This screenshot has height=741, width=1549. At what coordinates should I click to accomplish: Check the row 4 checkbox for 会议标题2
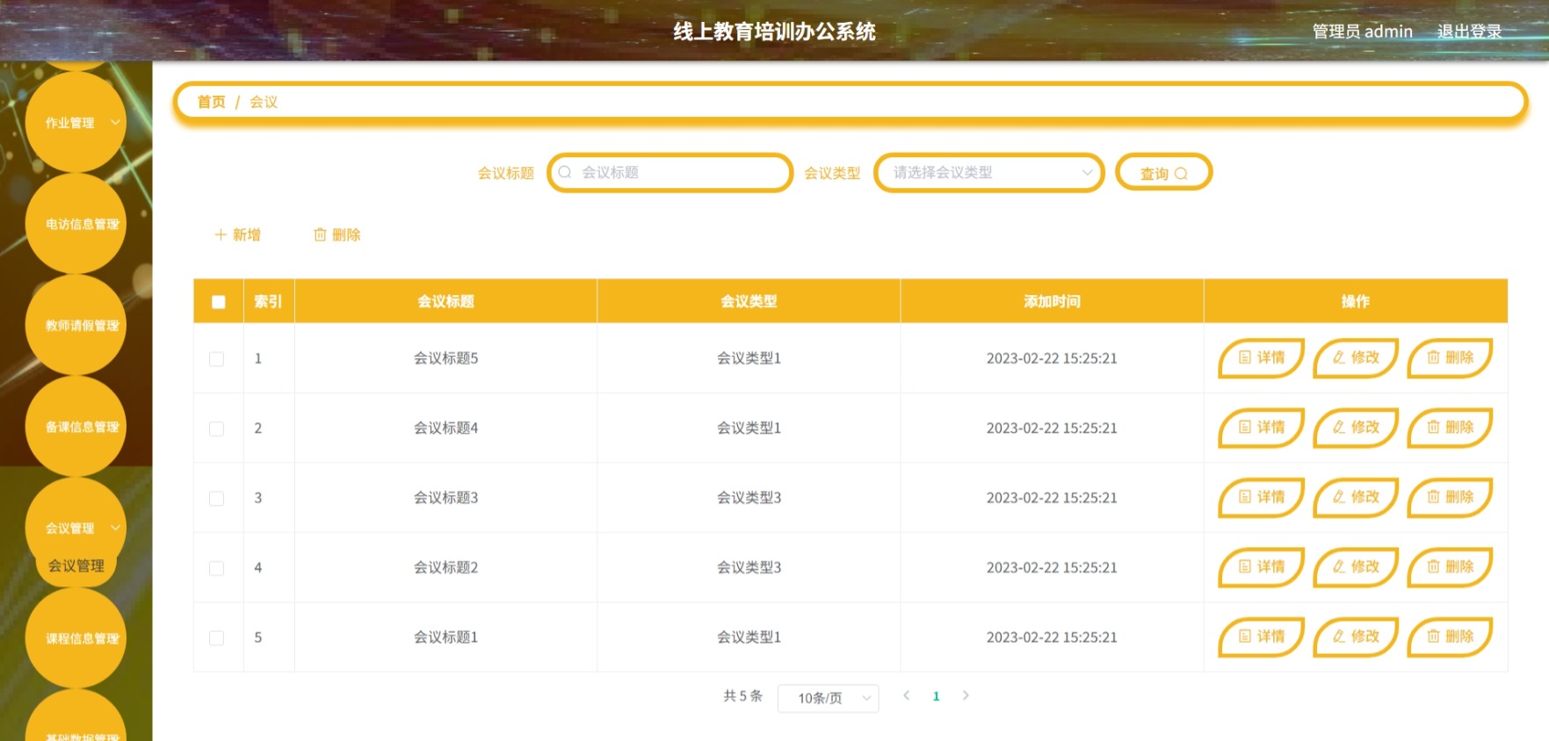tap(216, 568)
